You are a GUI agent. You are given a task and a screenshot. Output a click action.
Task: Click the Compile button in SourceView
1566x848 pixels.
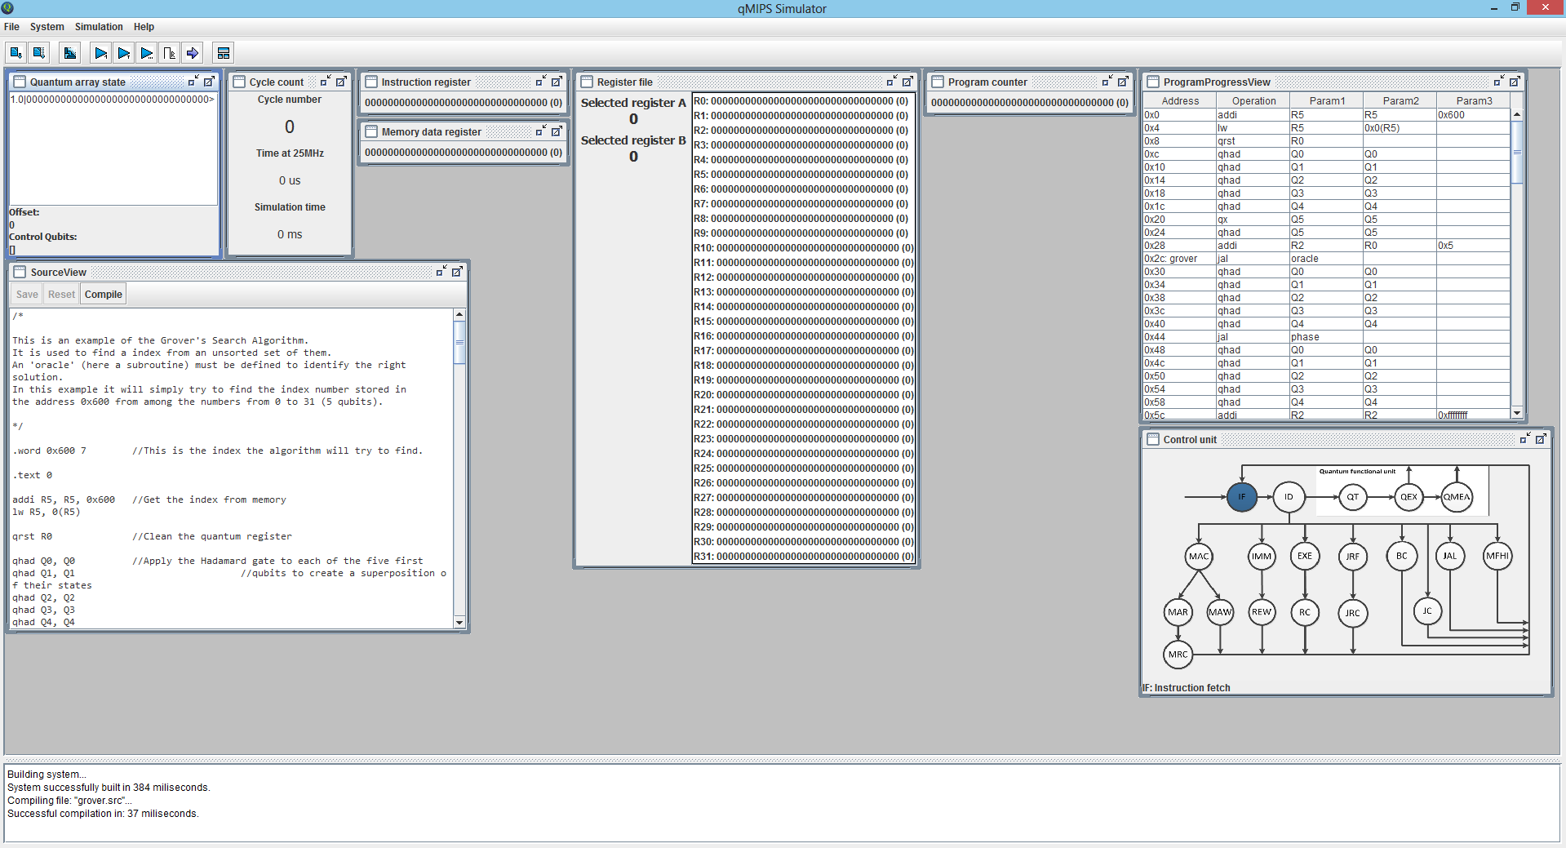[x=103, y=295]
